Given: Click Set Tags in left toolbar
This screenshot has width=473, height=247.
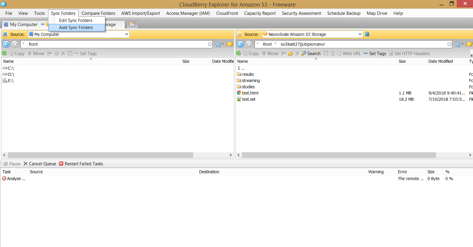Looking at the screenshot, I should (85, 54).
